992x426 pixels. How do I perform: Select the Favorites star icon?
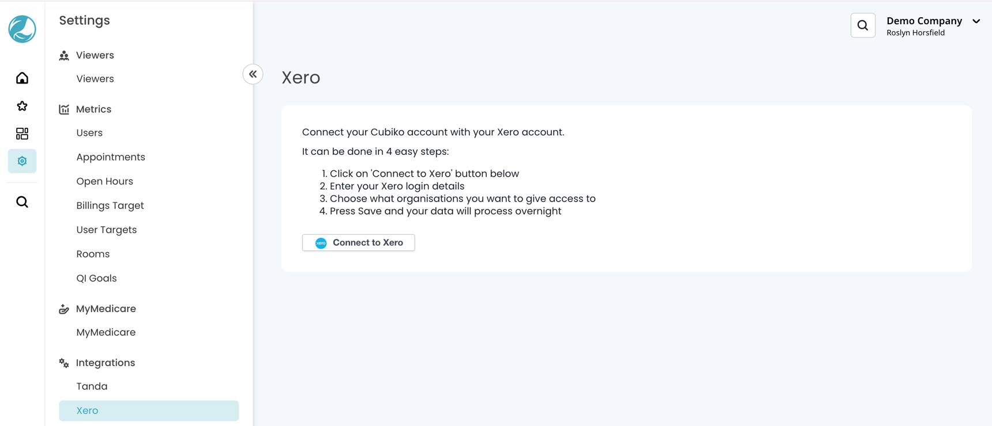pyautogui.click(x=21, y=106)
